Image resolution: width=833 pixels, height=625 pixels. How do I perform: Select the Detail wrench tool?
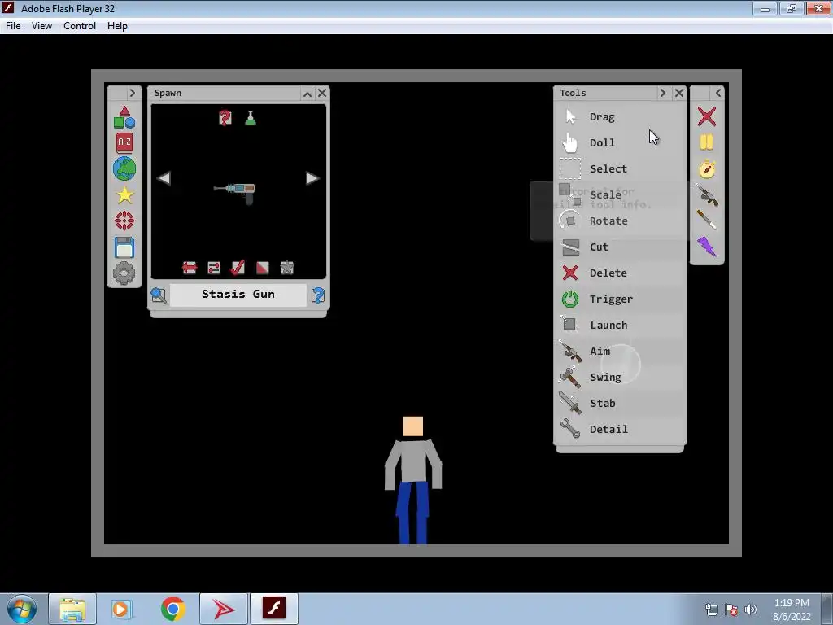pyautogui.click(x=620, y=430)
